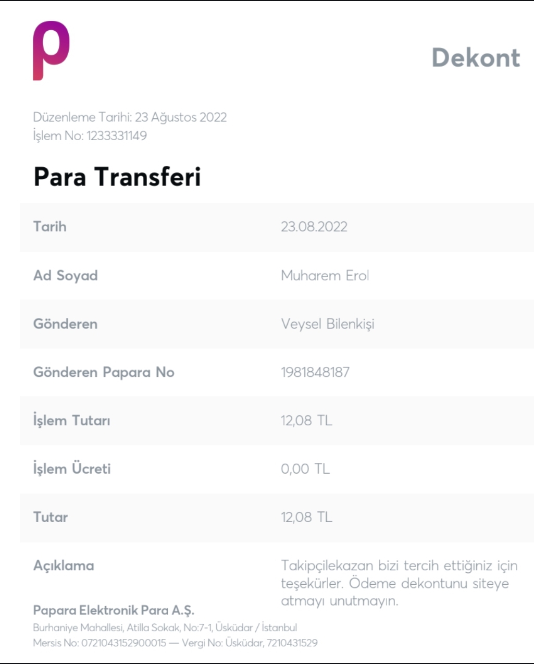Select the name Muharem Erol
The height and width of the screenshot is (664, 534).
(x=325, y=275)
